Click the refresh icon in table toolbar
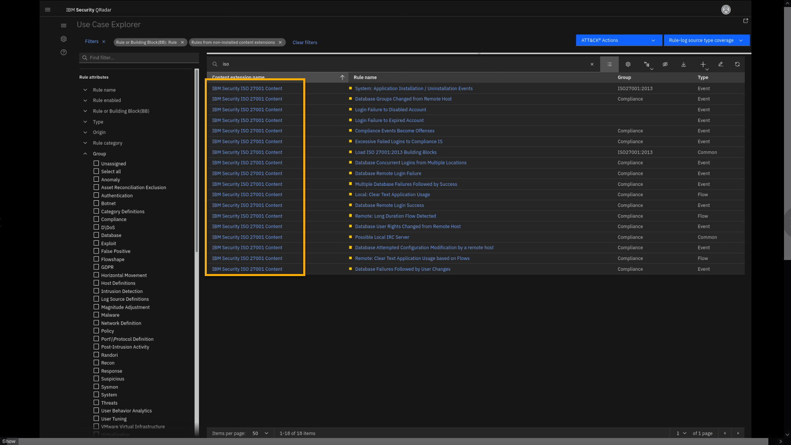The height and width of the screenshot is (445, 791). pos(737,64)
